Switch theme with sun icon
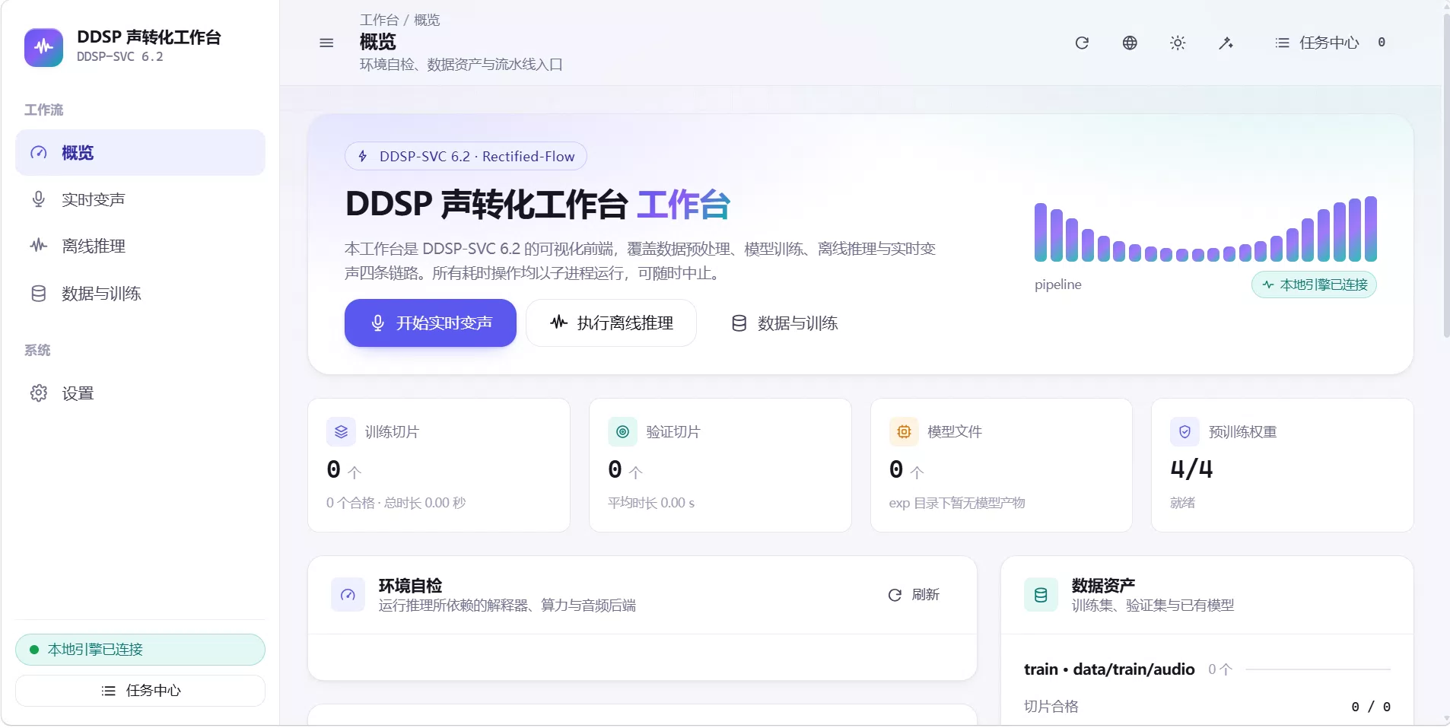This screenshot has height=728, width=1450. point(1178,43)
